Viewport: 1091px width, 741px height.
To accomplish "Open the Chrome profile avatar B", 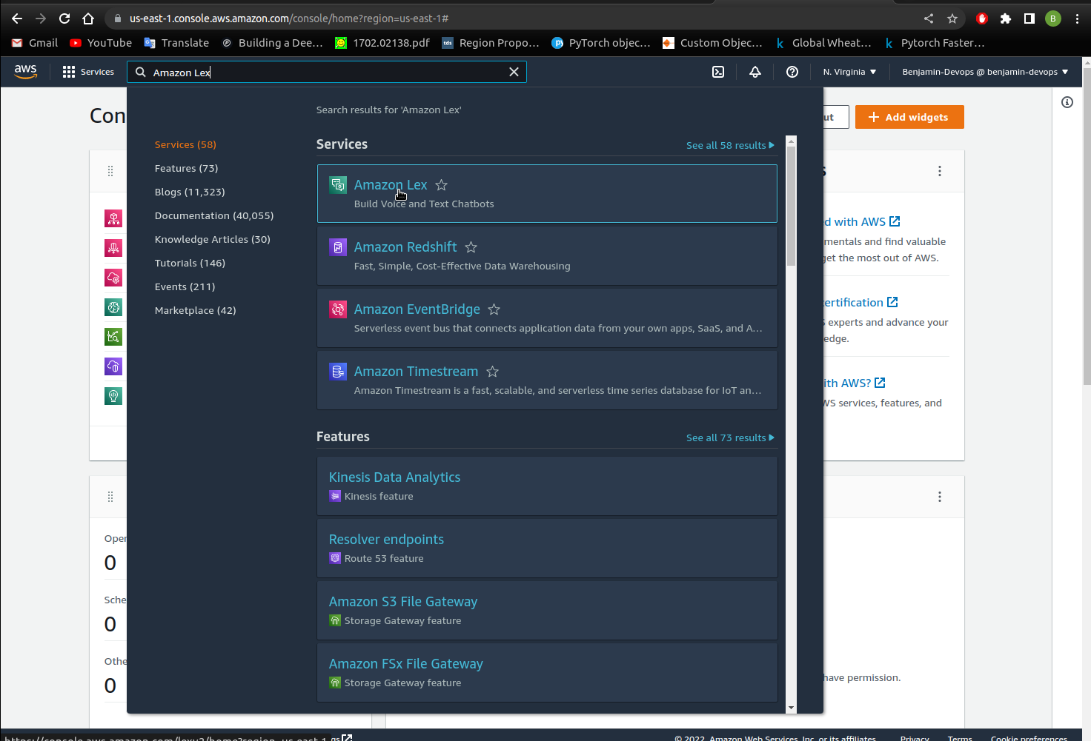I will point(1053,19).
